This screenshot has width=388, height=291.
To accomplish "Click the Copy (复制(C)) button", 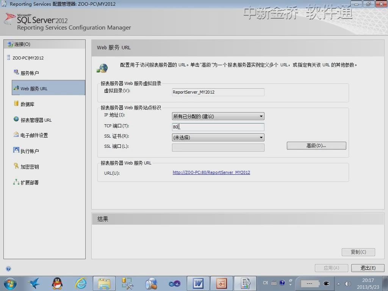I will point(358,252).
